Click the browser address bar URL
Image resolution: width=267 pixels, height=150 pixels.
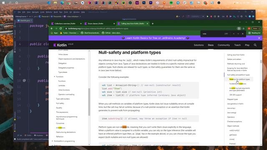pyautogui.click(x=98, y=29)
